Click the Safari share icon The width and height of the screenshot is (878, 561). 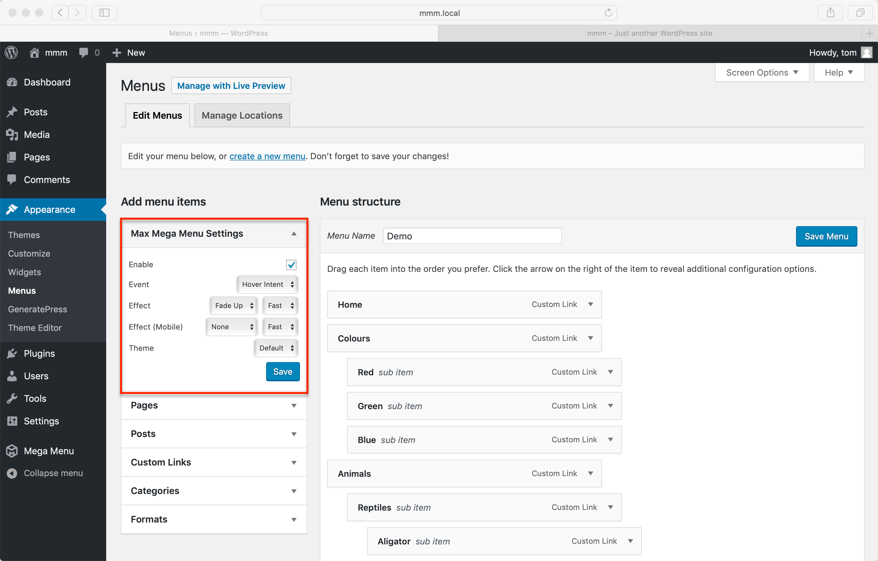[830, 13]
